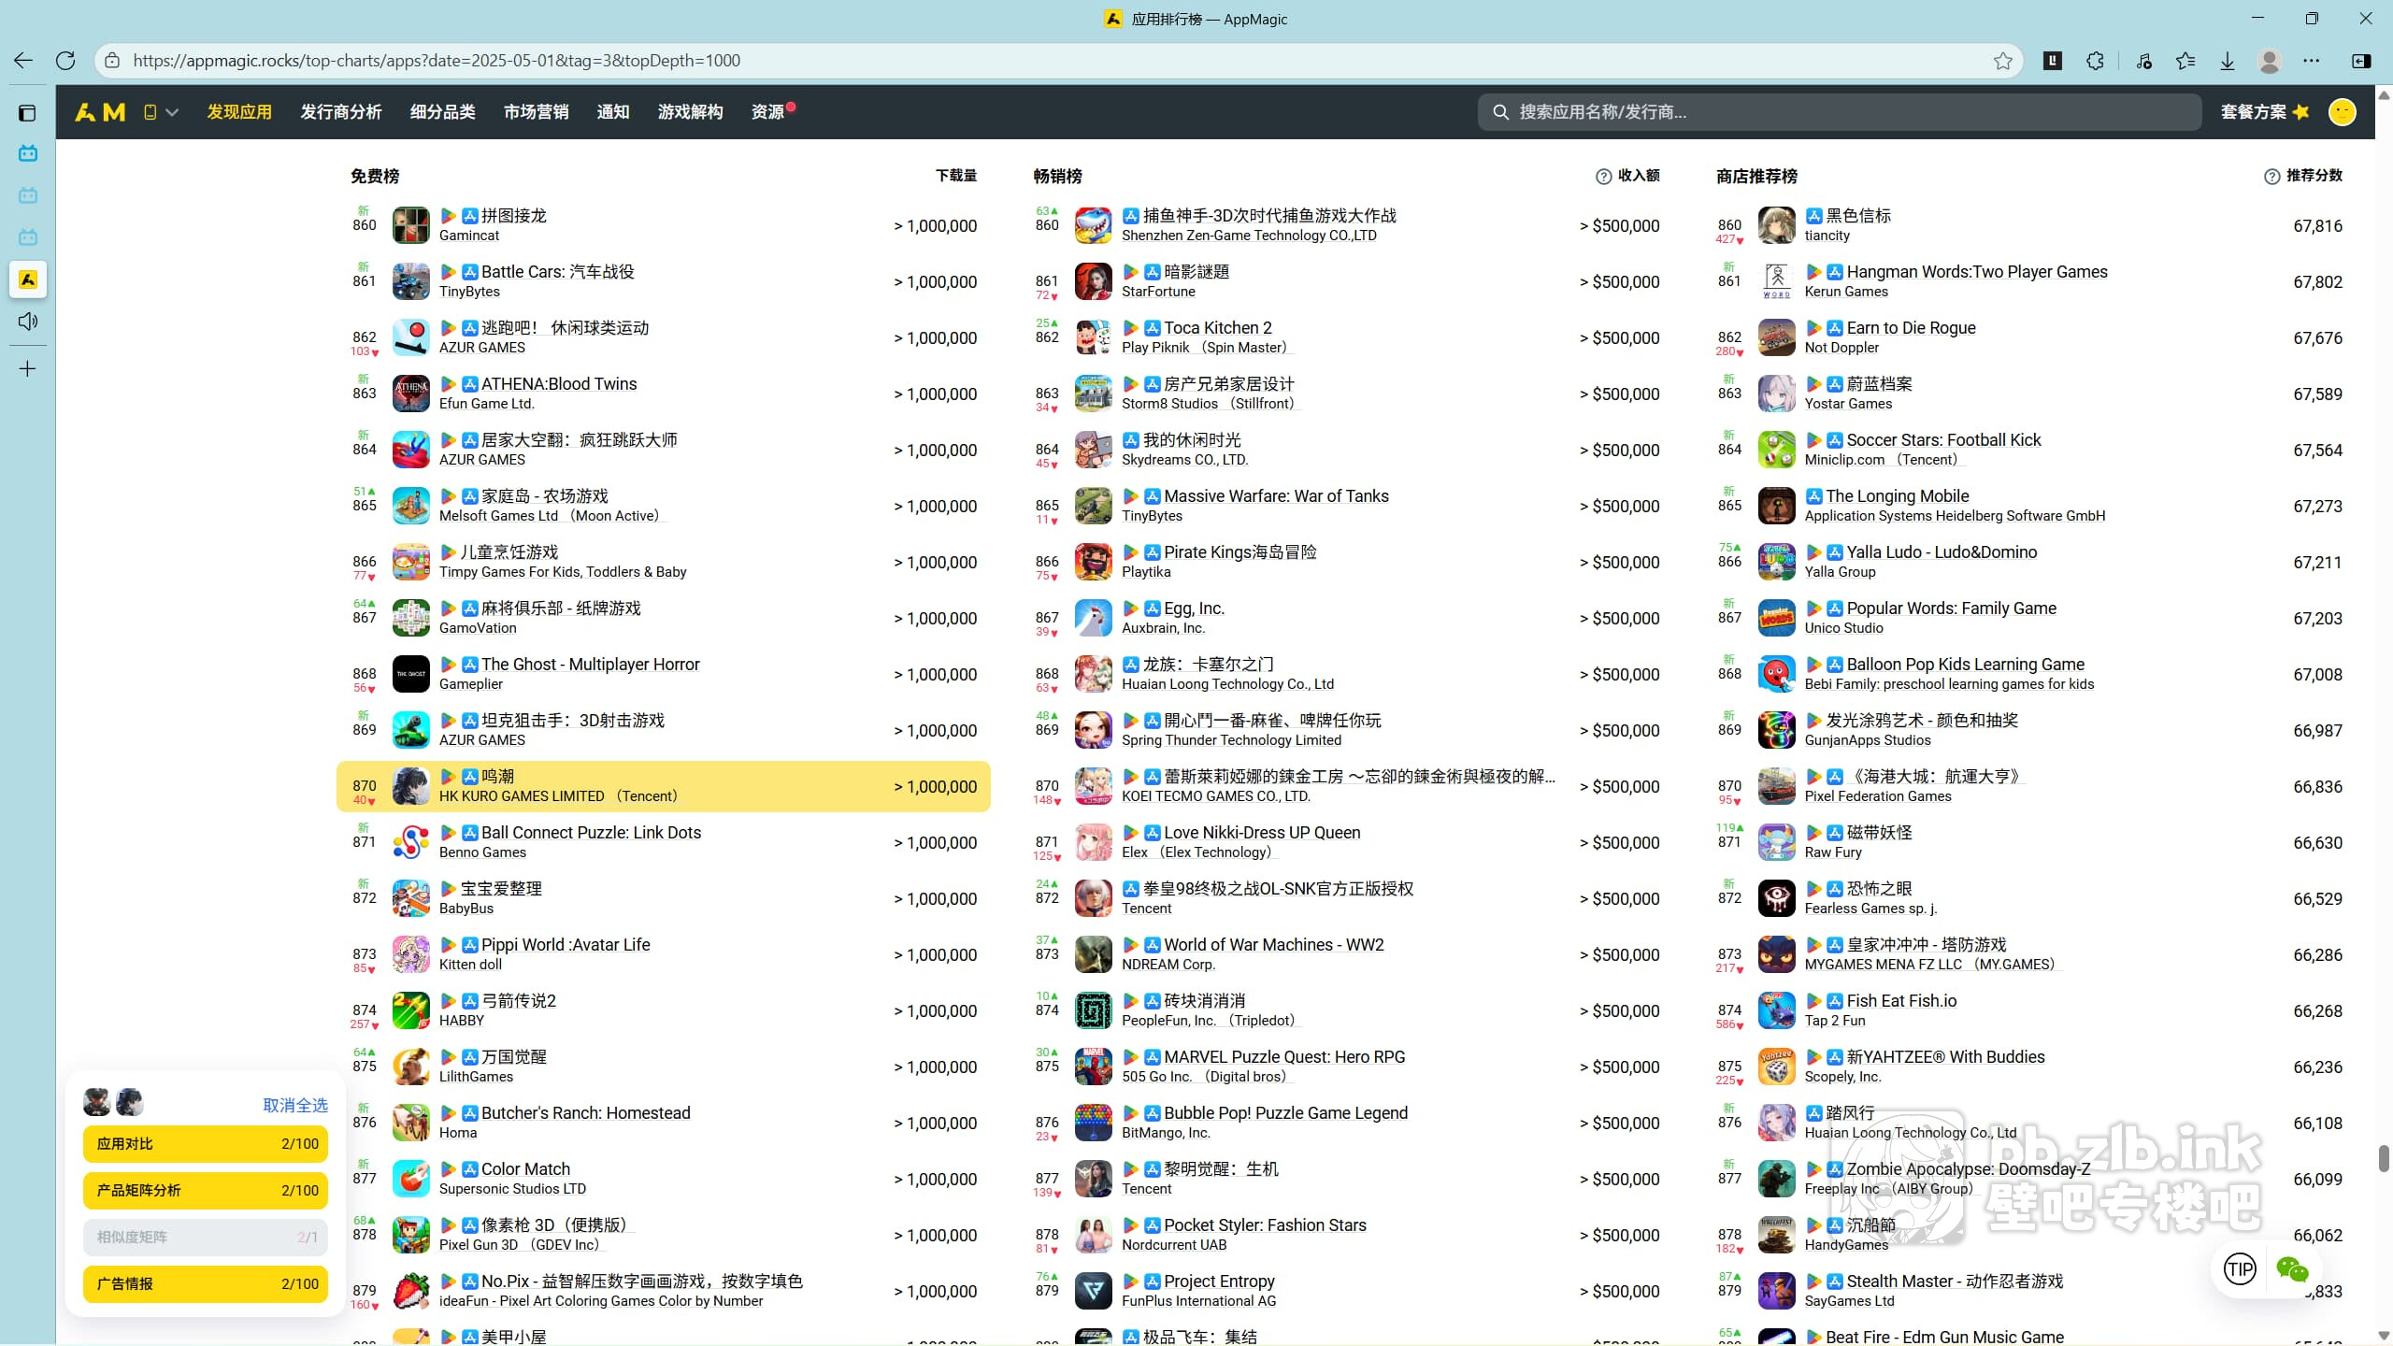2393x1346 pixels.
Task: Click the AppMagic logo in header
Action: 100,112
